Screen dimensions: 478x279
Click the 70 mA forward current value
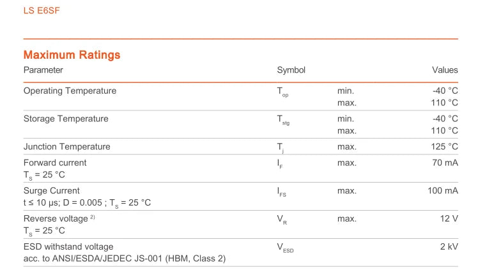(x=445, y=163)
